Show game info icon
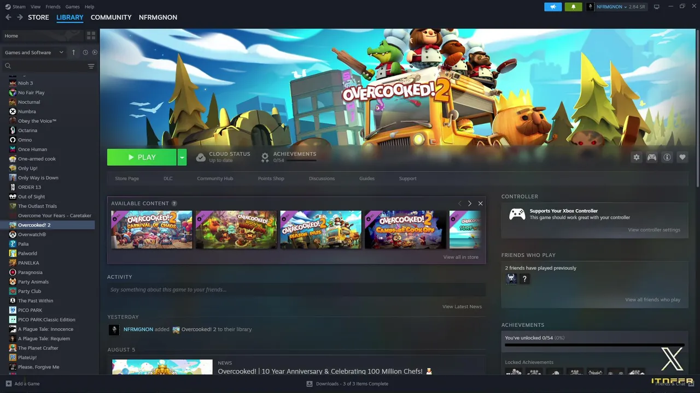Viewport: 700px width, 393px height. coord(667,157)
